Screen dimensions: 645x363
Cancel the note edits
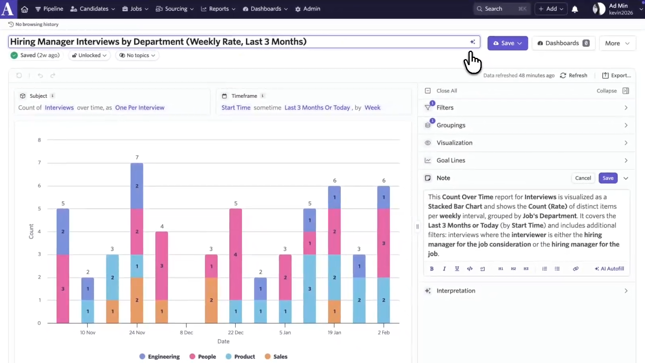coord(583,178)
